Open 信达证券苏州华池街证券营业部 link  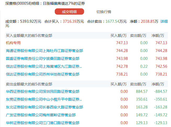(42, 74)
